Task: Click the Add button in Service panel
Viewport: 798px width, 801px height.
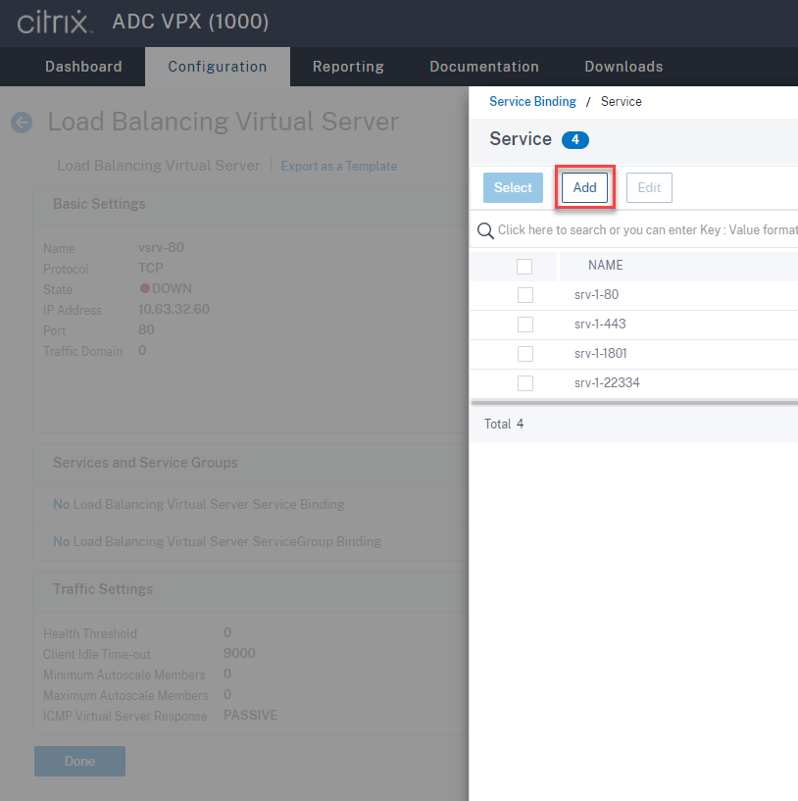Action: pos(584,187)
